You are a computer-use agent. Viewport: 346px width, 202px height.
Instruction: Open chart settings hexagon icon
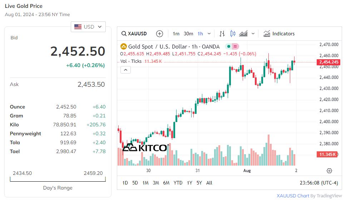(x=329, y=171)
